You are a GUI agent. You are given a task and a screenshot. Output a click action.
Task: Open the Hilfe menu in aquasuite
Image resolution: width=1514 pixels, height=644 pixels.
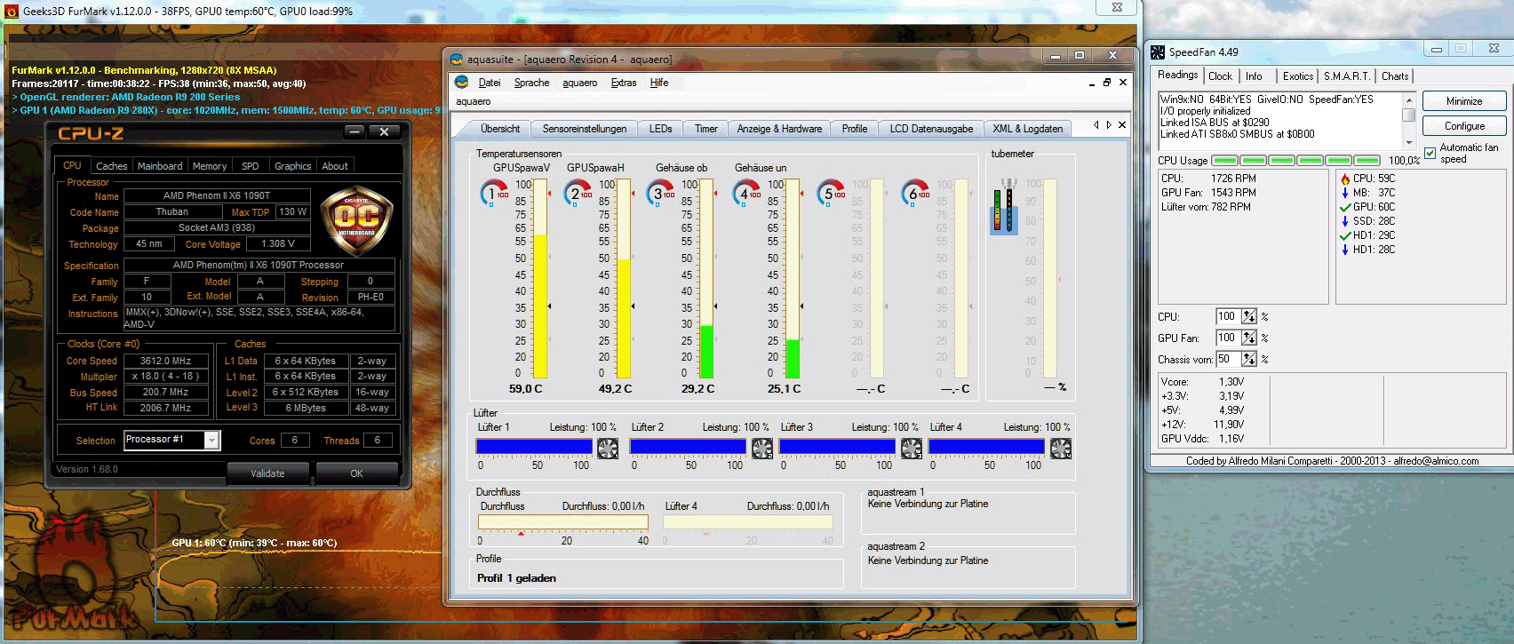pos(659,83)
